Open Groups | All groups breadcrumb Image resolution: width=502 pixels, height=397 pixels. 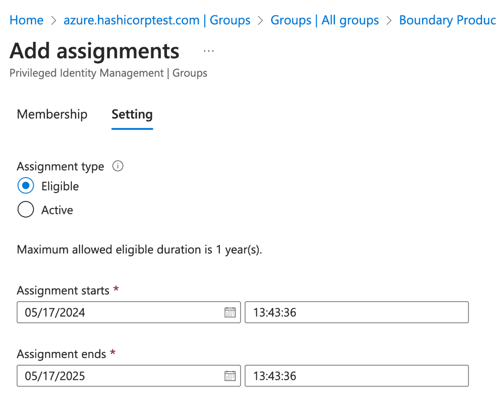325,20
